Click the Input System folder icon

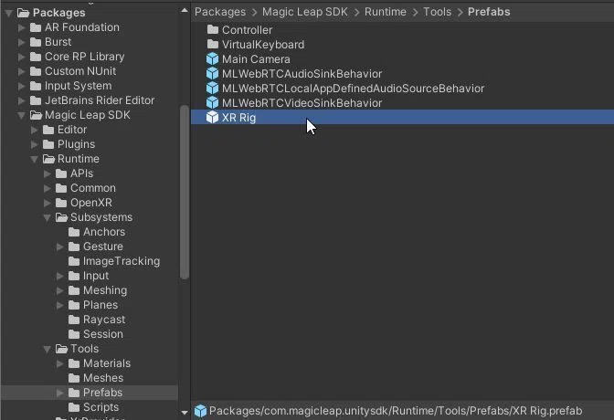36,86
